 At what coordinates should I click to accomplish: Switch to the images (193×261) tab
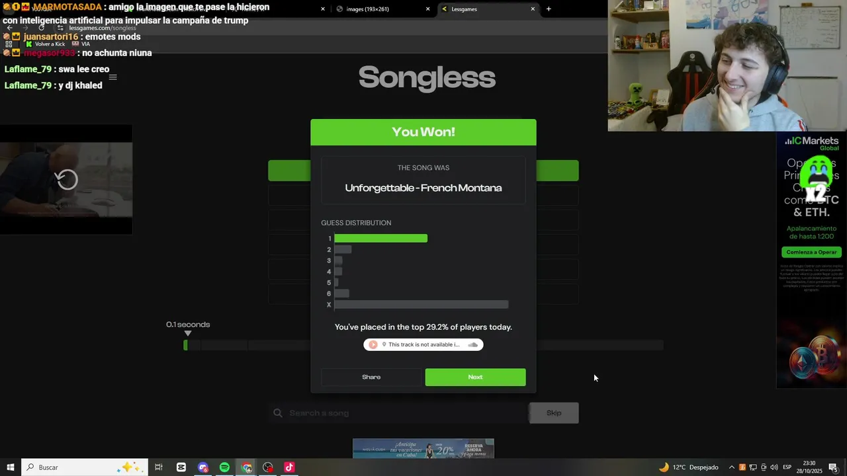pyautogui.click(x=383, y=9)
